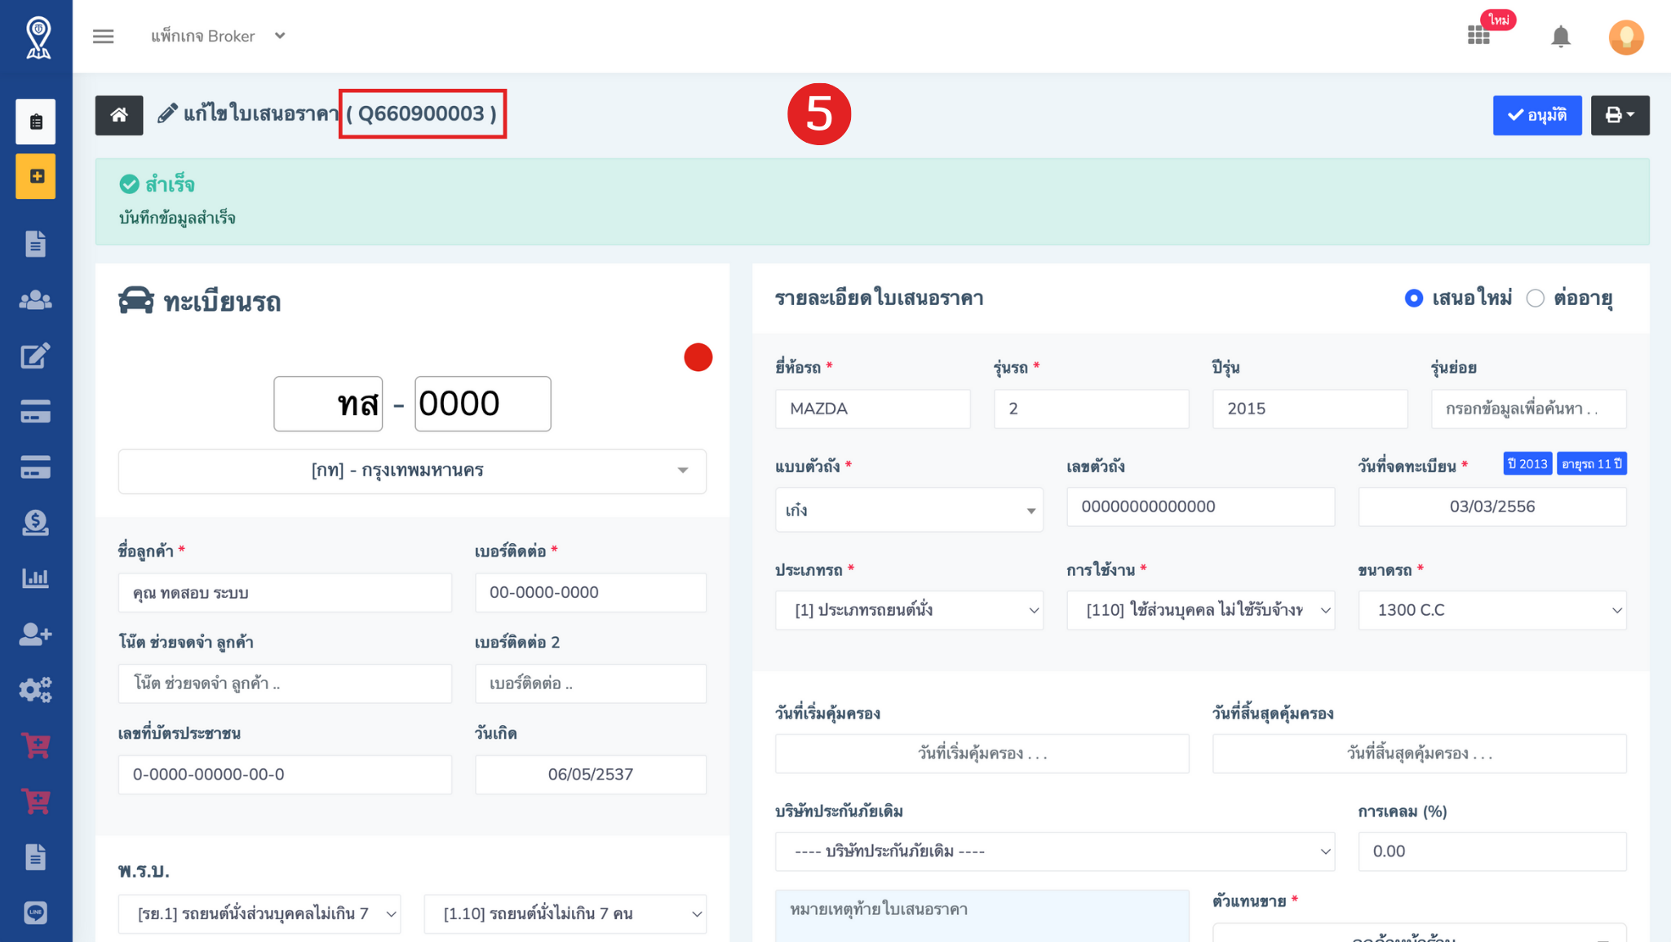This screenshot has height=942, width=1671.
Task: Click the เลขที่บัตรประชาชน field
Action: [x=285, y=775]
